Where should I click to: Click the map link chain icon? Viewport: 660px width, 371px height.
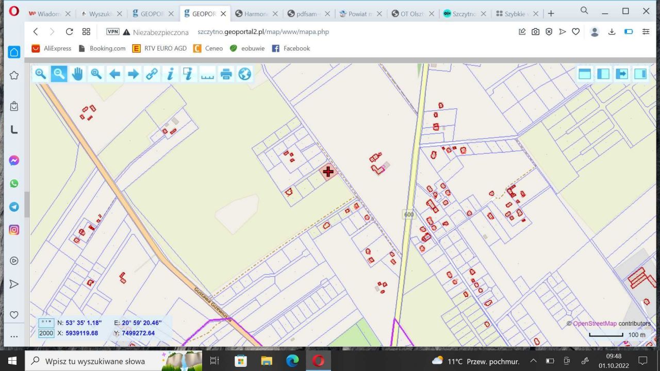coord(152,74)
